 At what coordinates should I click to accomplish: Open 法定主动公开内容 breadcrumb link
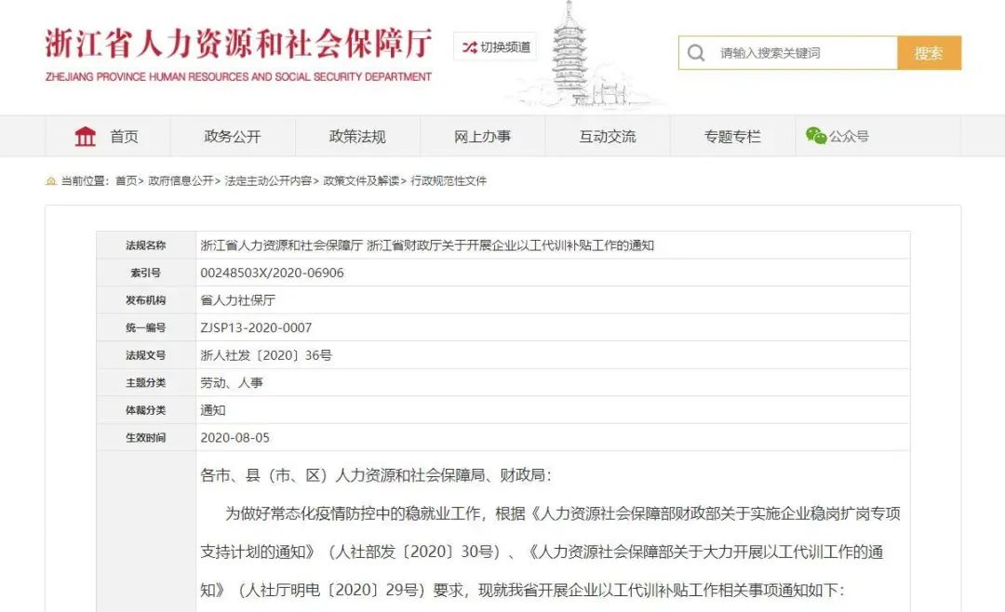click(x=268, y=181)
